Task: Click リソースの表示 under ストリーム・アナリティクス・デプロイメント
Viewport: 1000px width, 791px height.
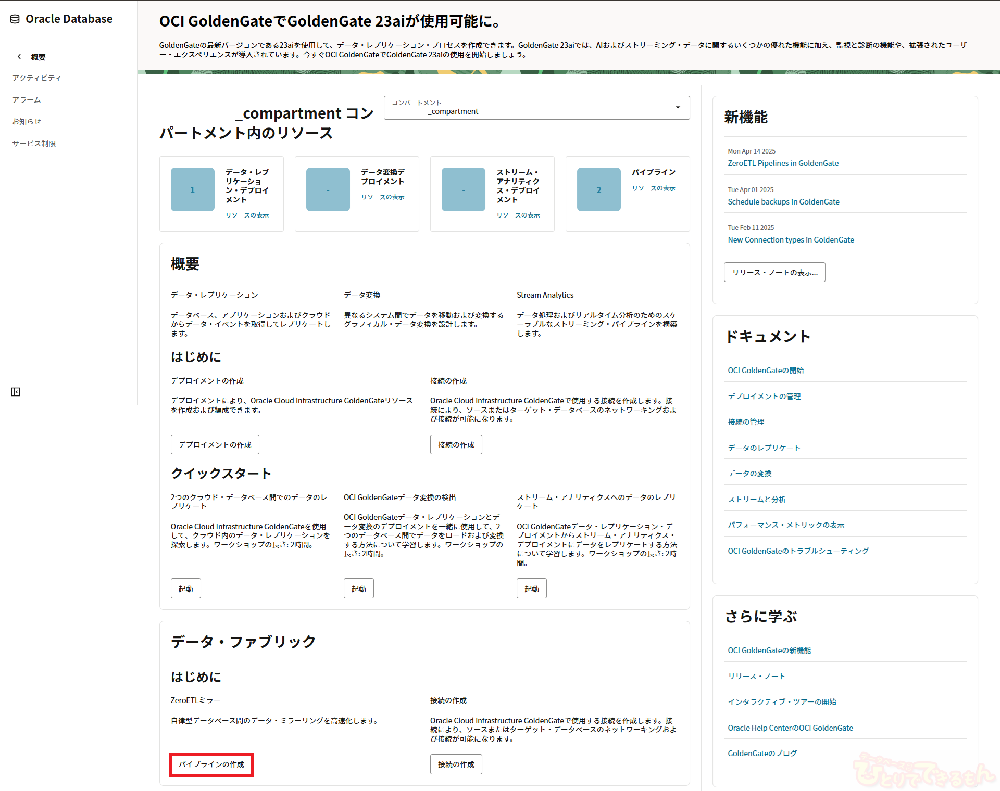Action: point(518,215)
